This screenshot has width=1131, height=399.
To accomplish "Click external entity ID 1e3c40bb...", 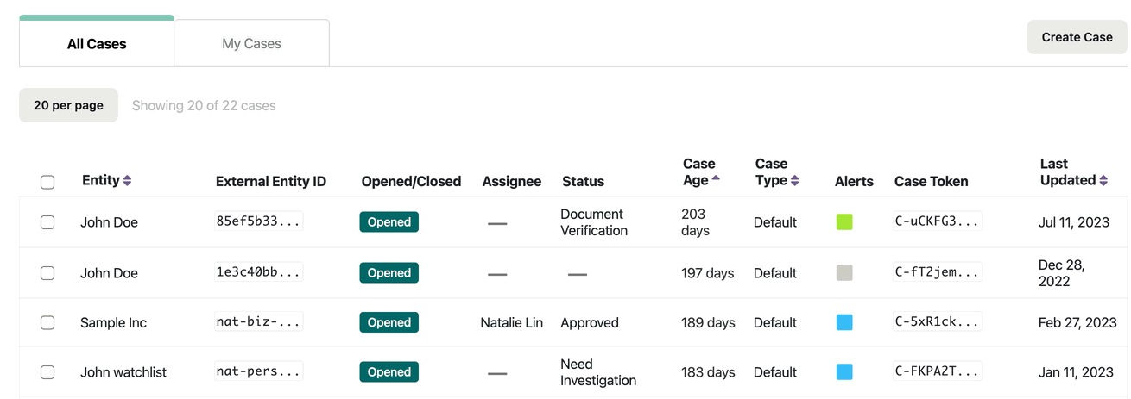I will (258, 272).
